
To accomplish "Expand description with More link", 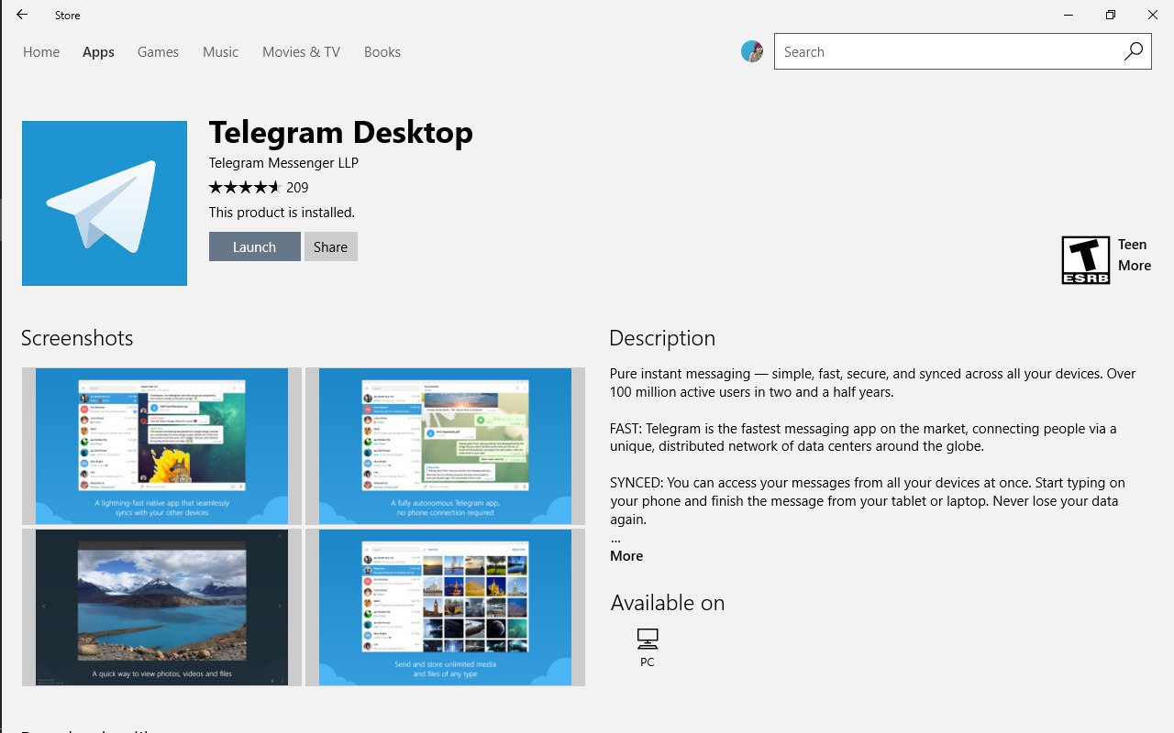I will click(x=626, y=556).
